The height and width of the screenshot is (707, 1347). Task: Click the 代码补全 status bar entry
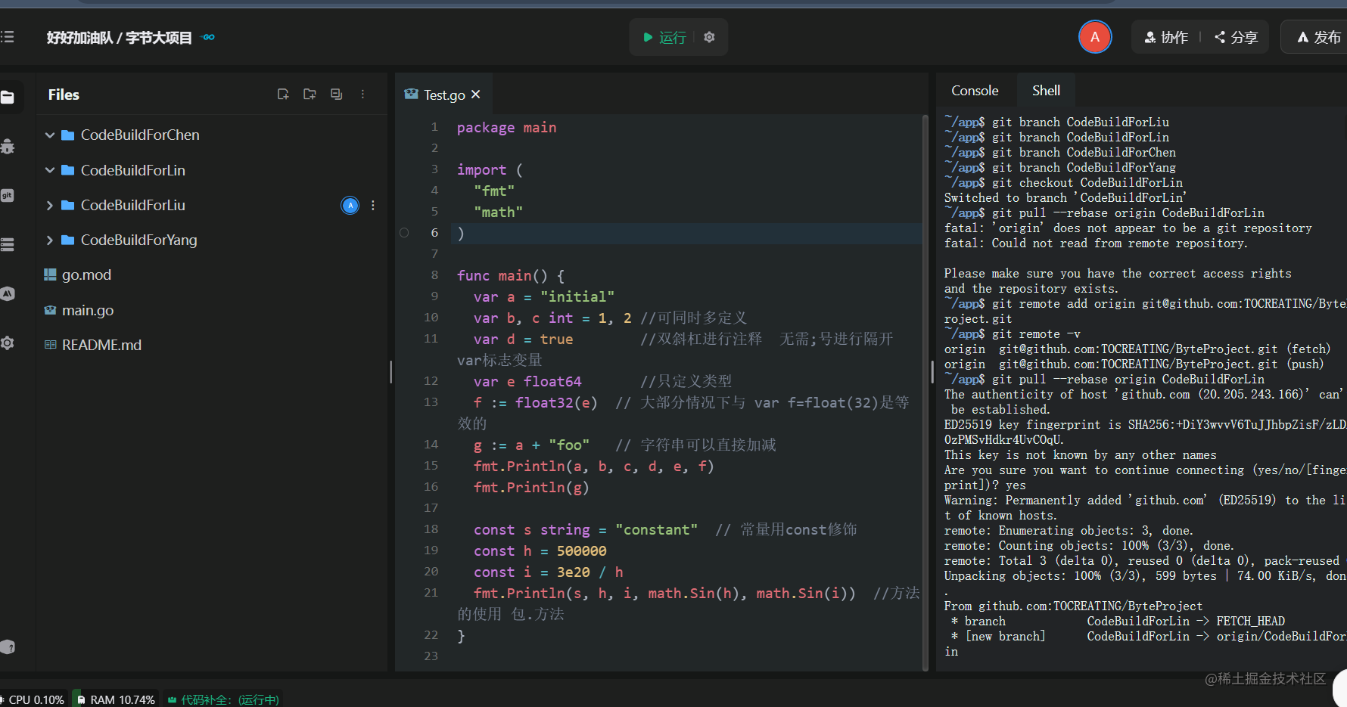coord(223,699)
